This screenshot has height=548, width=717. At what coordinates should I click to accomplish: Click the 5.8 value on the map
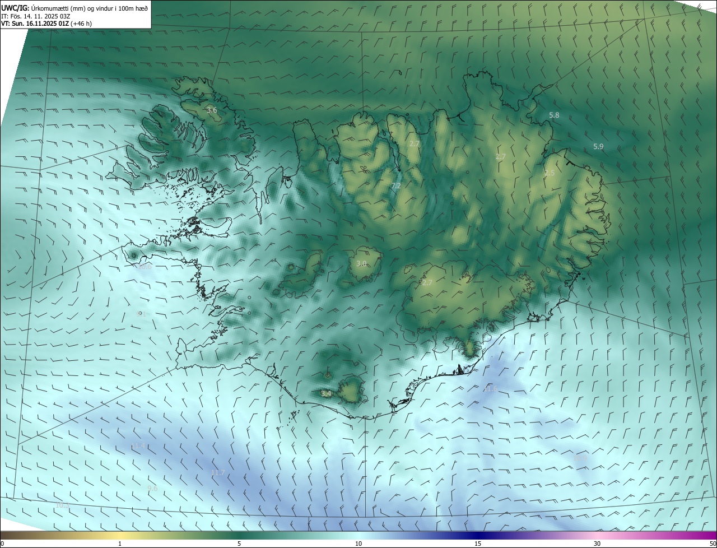(554, 115)
